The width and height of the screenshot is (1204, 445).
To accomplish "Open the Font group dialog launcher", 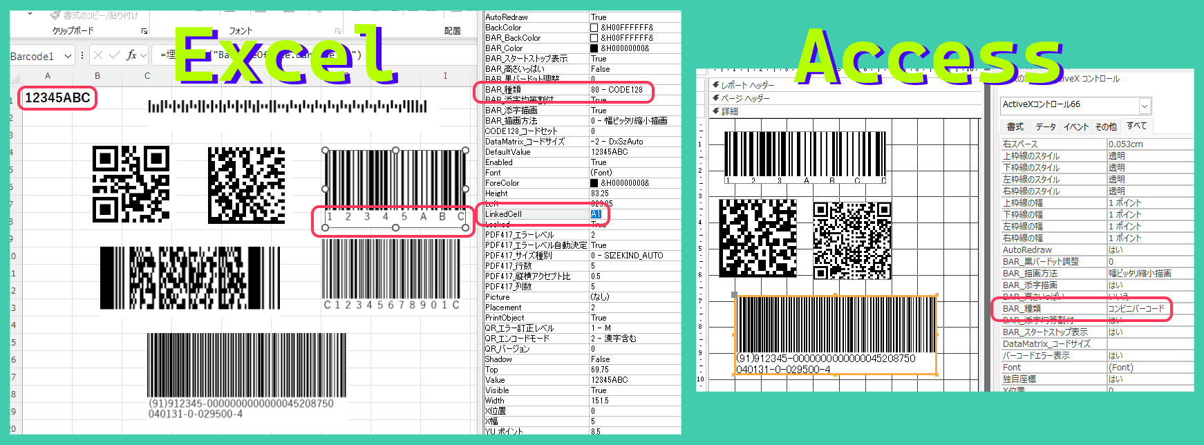I will tap(338, 31).
